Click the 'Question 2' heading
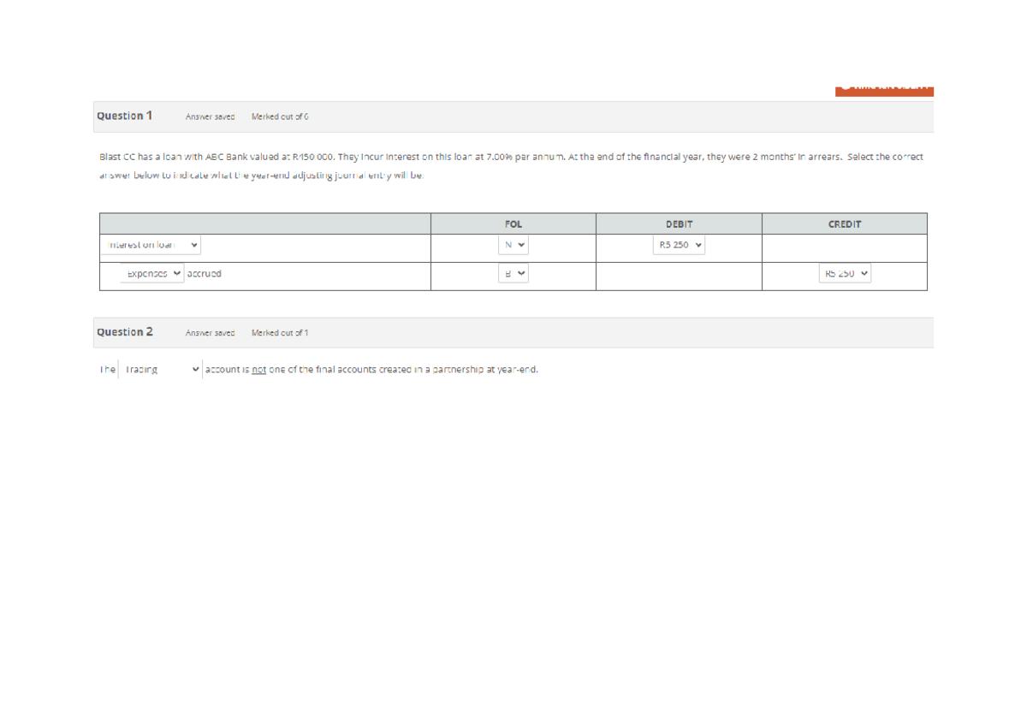The height and width of the screenshot is (726, 1027). [125, 331]
